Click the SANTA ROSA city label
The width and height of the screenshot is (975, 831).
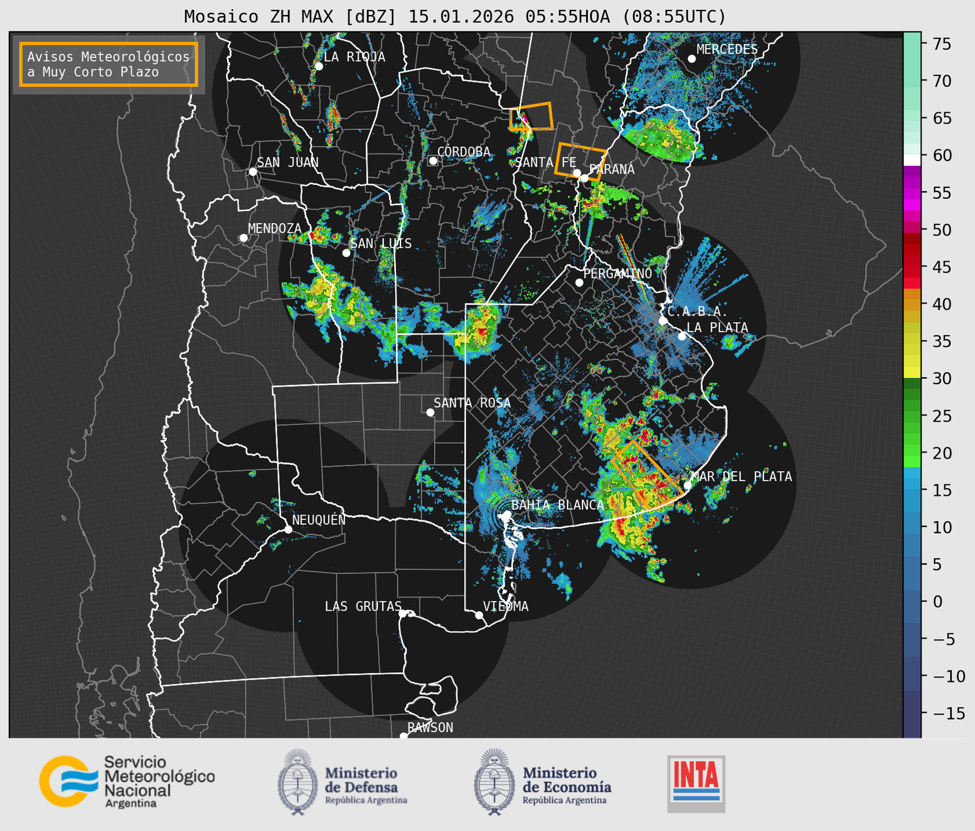(472, 403)
